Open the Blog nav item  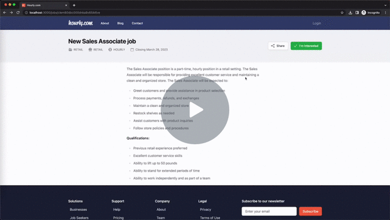120,23
